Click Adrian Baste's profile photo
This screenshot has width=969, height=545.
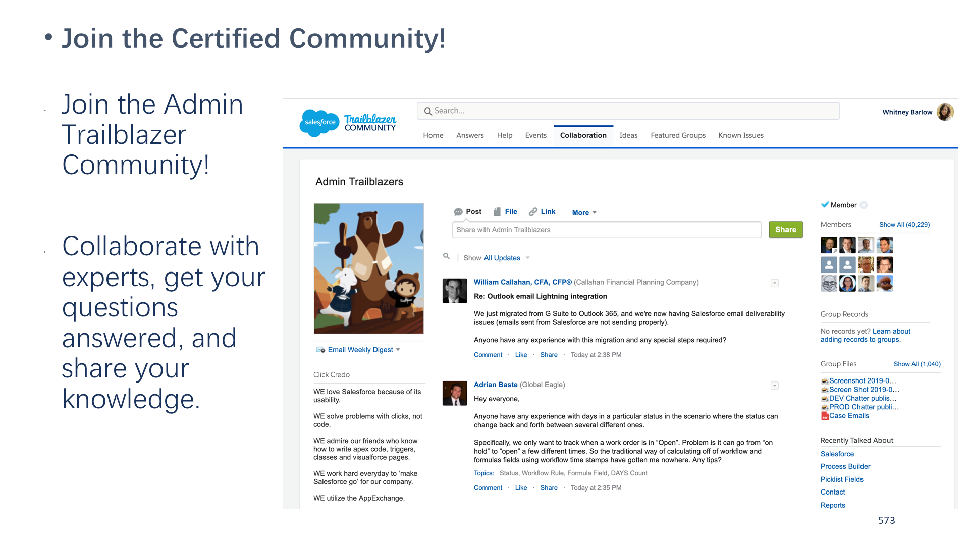coord(455,393)
